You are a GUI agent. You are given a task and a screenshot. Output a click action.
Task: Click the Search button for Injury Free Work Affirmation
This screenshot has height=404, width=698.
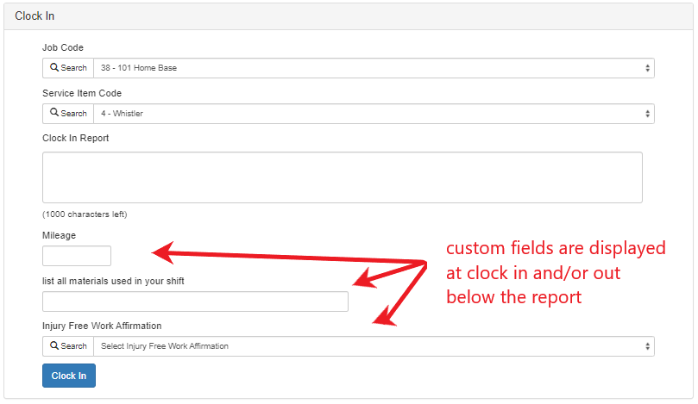click(68, 346)
